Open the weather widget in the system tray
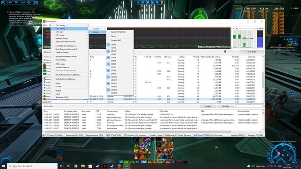This screenshot has height=169, width=301. [256, 166]
